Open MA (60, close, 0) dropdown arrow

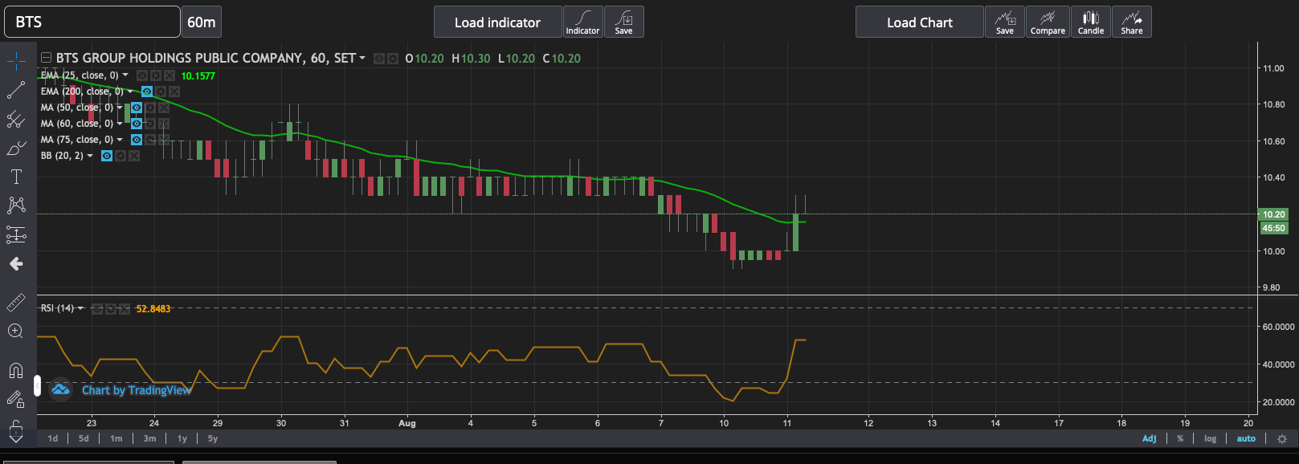[x=120, y=124]
